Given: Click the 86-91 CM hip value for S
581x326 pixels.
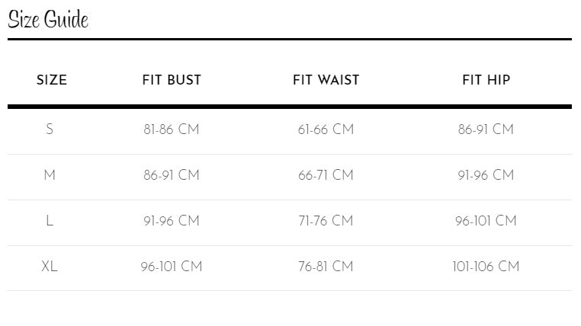Looking at the screenshot, I should click(486, 130).
